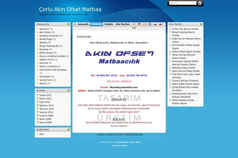Click the Mustafa@akinofset.com email address
Image resolution: width=238 pixels, height=158 pixels.
pyautogui.click(x=123, y=87)
